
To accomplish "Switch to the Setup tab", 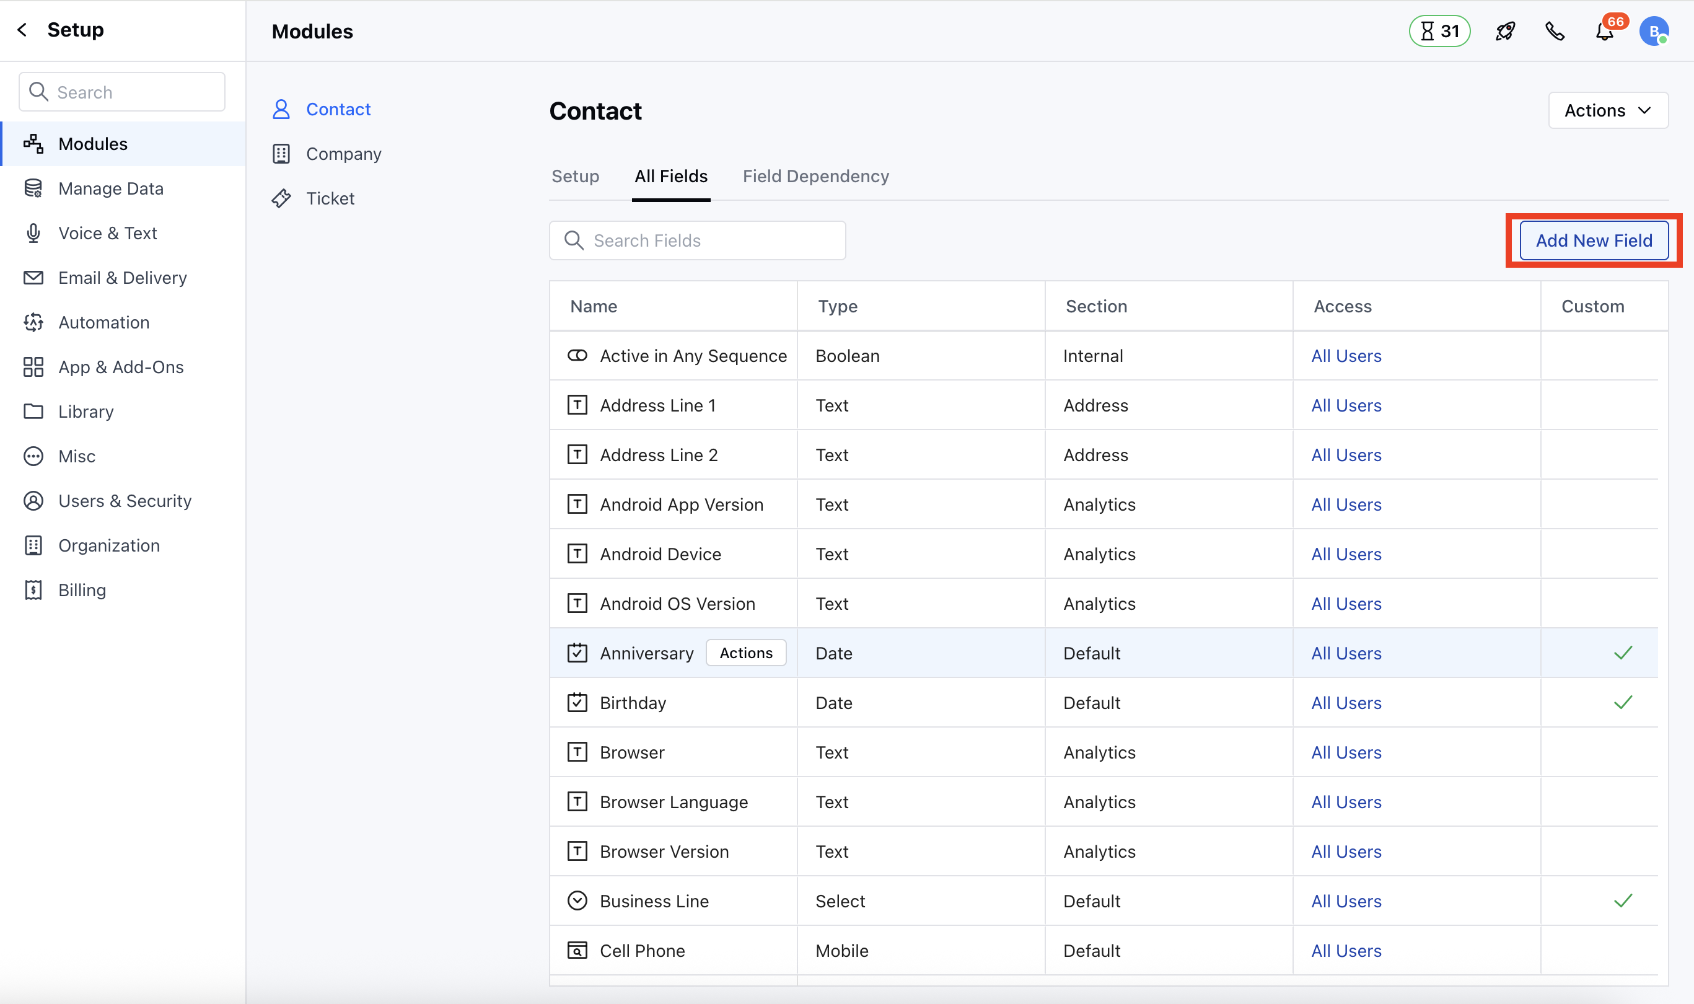I will pyautogui.click(x=575, y=177).
